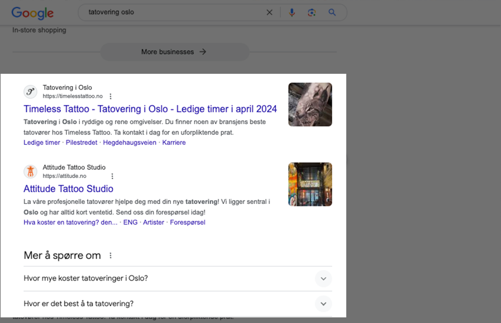
Task: Open more options for attitude.no result
Action: tap(112, 176)
